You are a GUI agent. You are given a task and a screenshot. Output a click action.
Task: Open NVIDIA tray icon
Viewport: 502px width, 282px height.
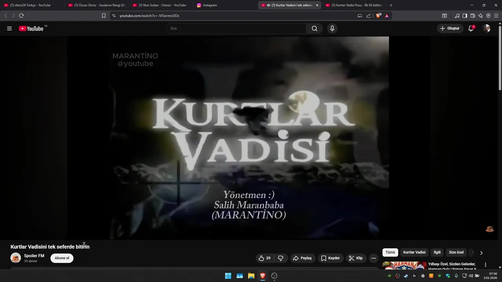pyautogui.click(x=389, y=276)
